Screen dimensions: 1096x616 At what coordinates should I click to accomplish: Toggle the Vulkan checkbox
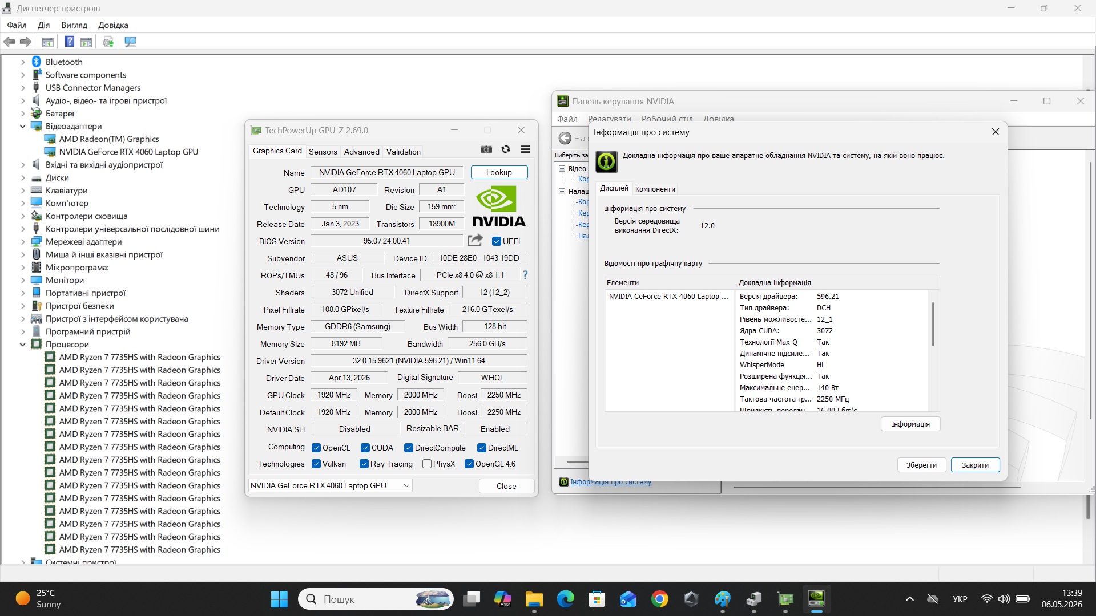click(316, 464)
